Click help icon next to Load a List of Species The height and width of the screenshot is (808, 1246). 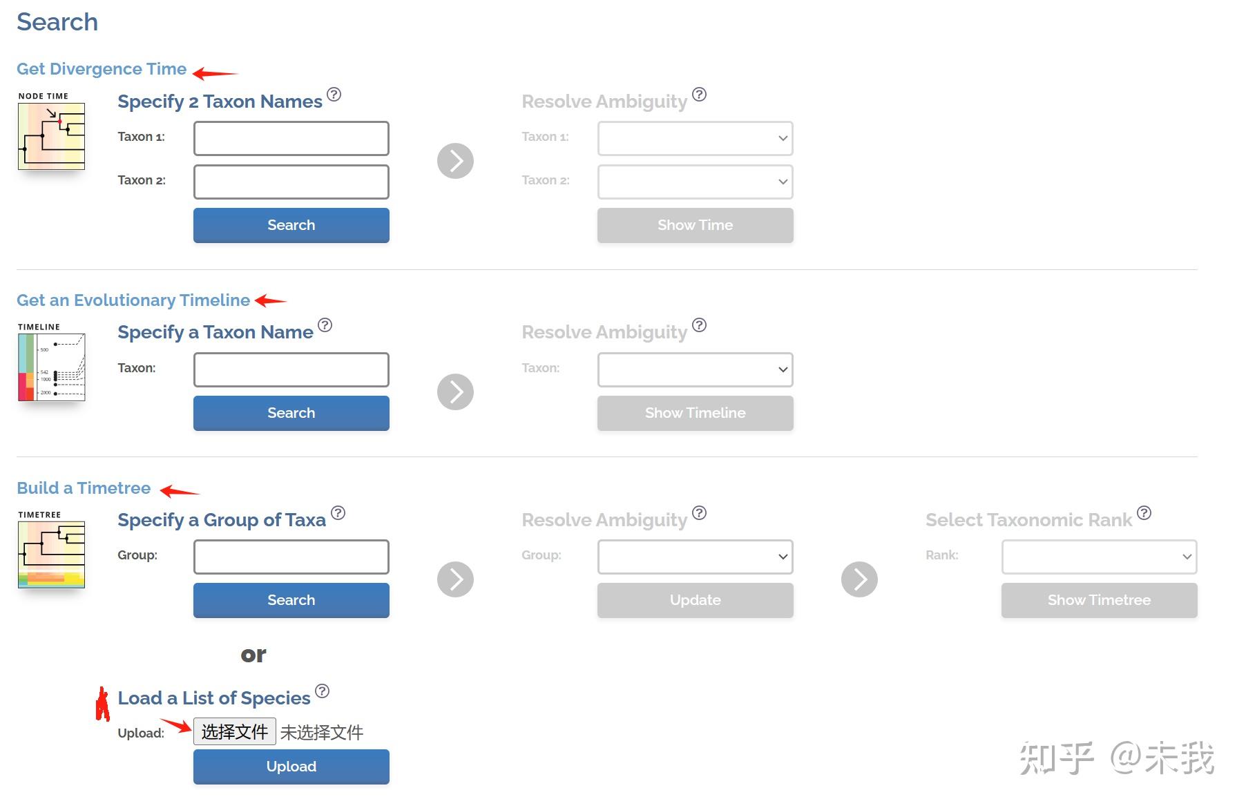pos(322,691)
